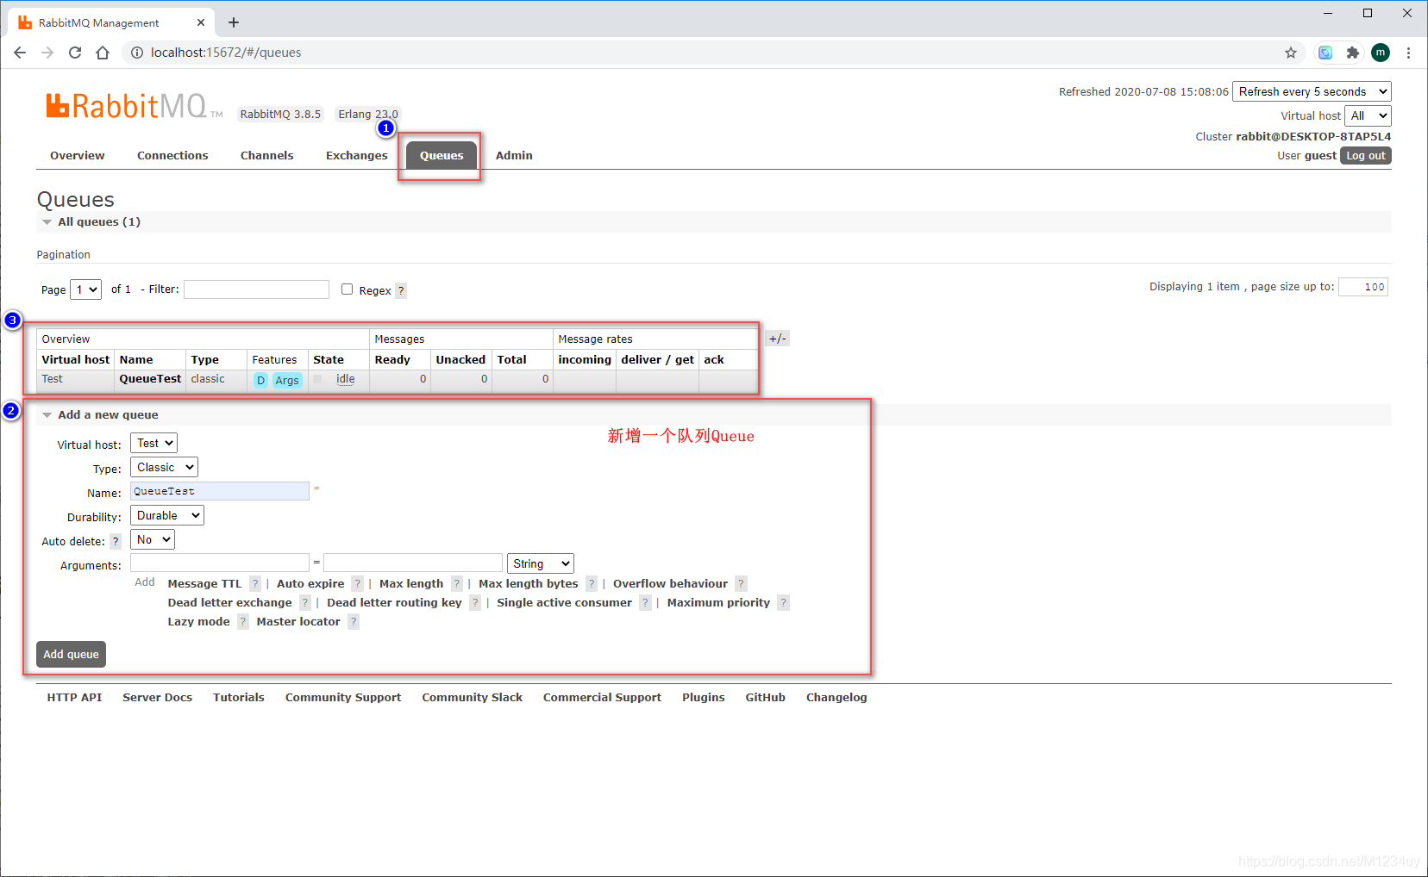Go forward in browser history
This screenshot has width=1428, height=877.
pos(47,53)
